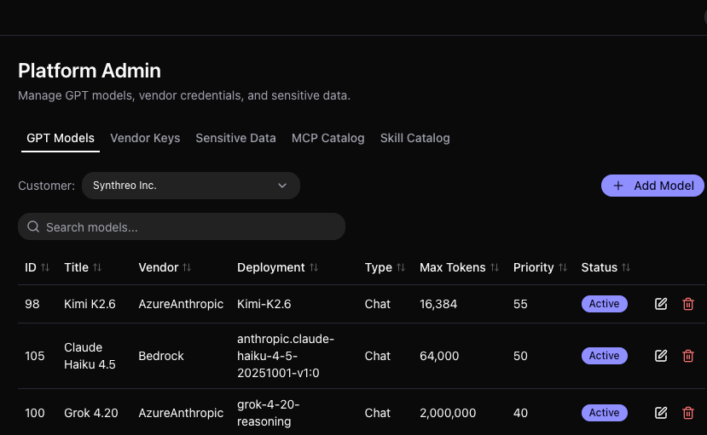Click the Kimi K2.6 title cell

[x=90, y=304]
